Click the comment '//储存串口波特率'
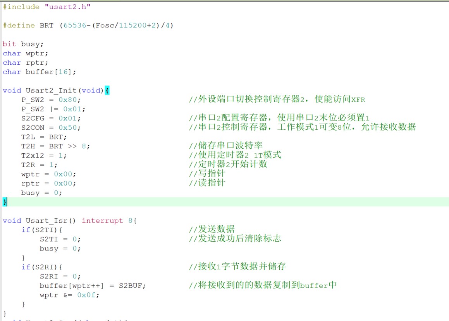The width and height of the screenshot is (449, 321). coord(225,145)
